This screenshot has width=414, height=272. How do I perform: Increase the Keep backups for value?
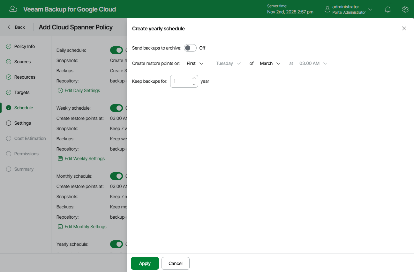point(194,78)
